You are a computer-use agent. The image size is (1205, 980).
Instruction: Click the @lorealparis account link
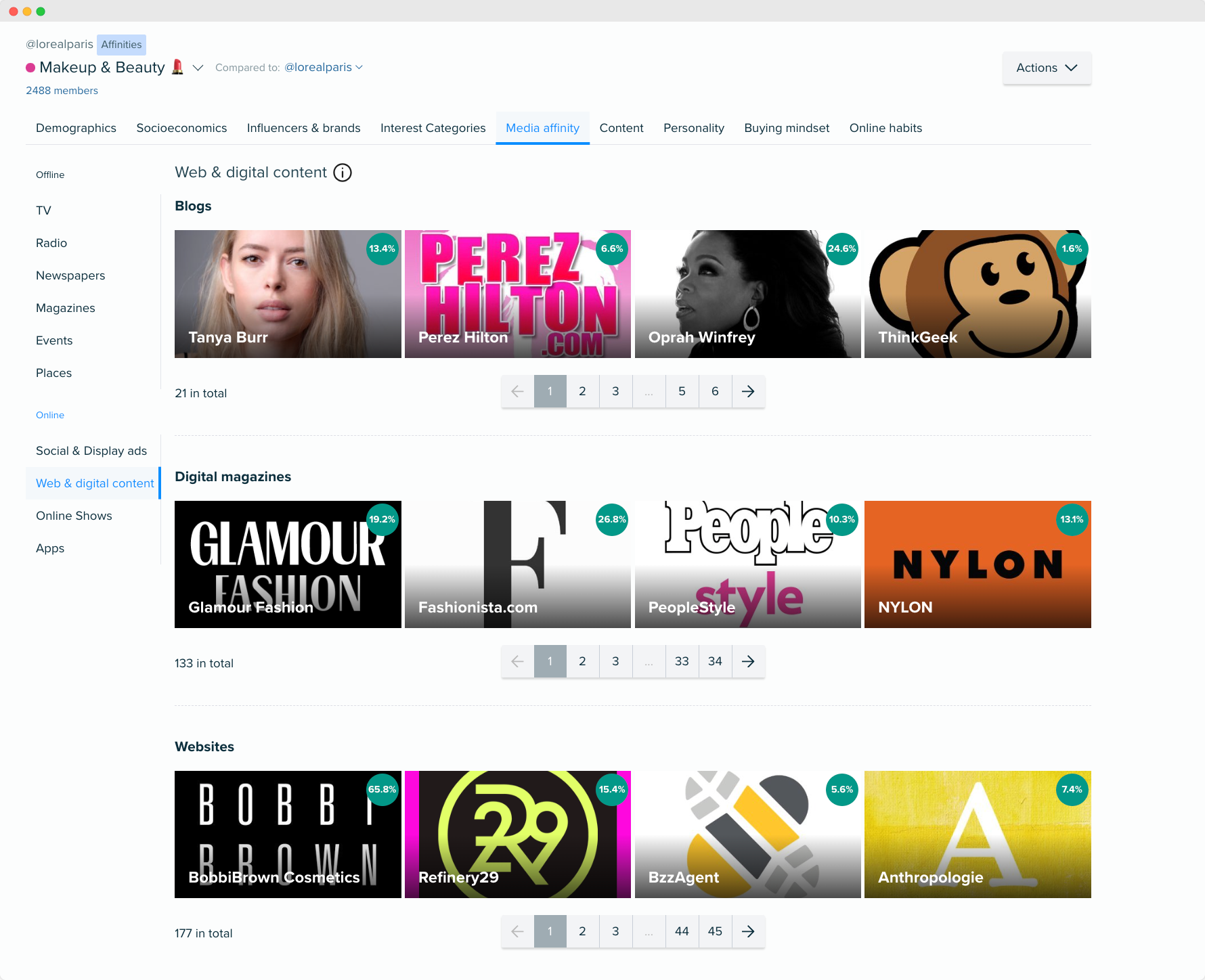click(x=60, y=44)
